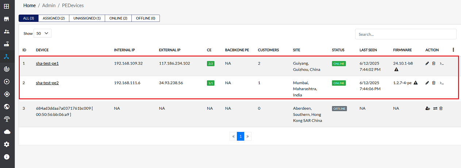The width and height of the screenshot is (461, 168).
Task: Click the edit pencil for sha-test-pe1
Action: (x=427, y=63)
